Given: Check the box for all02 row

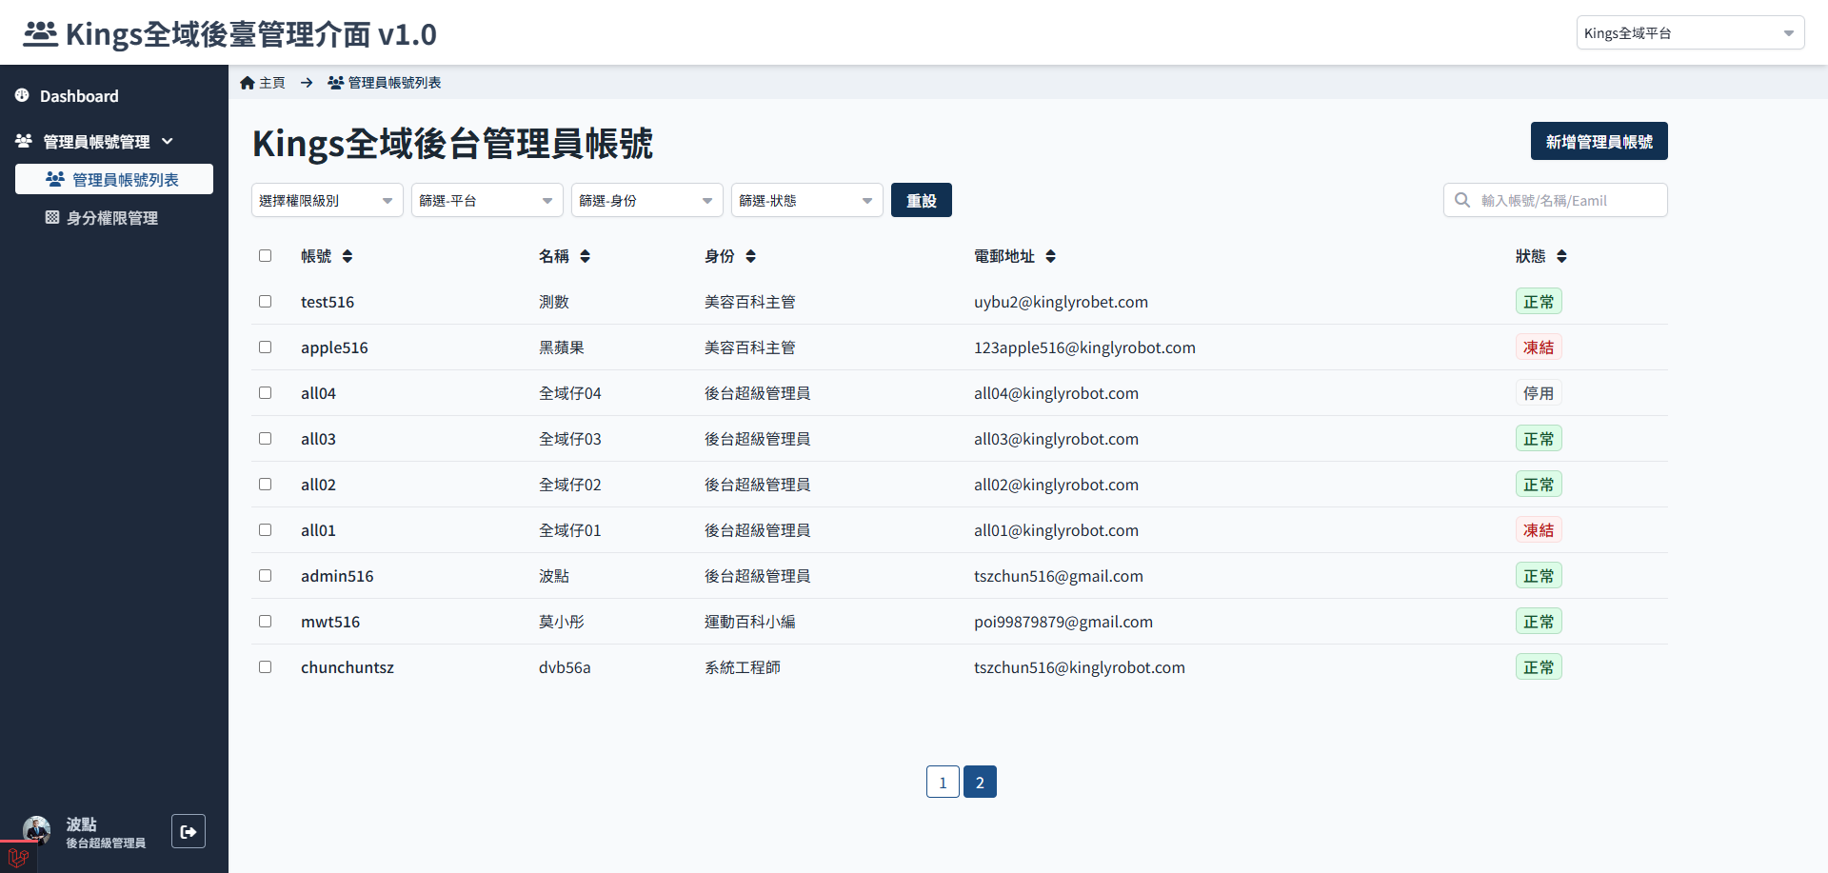Looking at the screenshot, I should pos(266,485).
